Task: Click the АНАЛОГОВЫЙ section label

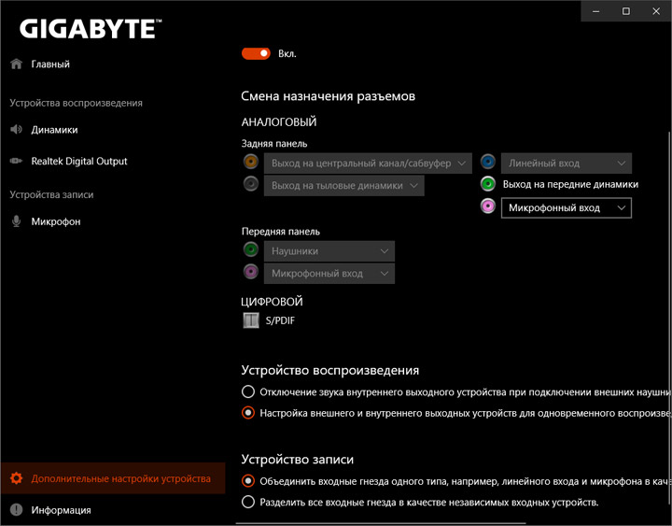Action: tap(279, 121)
